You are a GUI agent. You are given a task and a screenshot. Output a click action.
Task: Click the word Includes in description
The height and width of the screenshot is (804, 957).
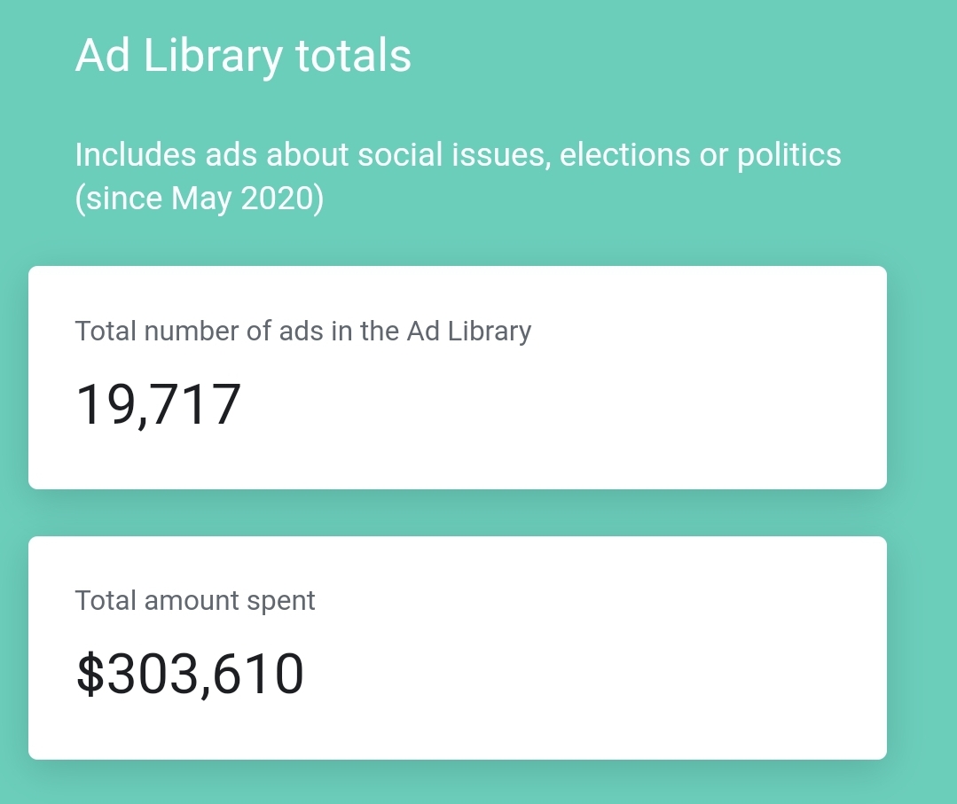tap(136, 154)
